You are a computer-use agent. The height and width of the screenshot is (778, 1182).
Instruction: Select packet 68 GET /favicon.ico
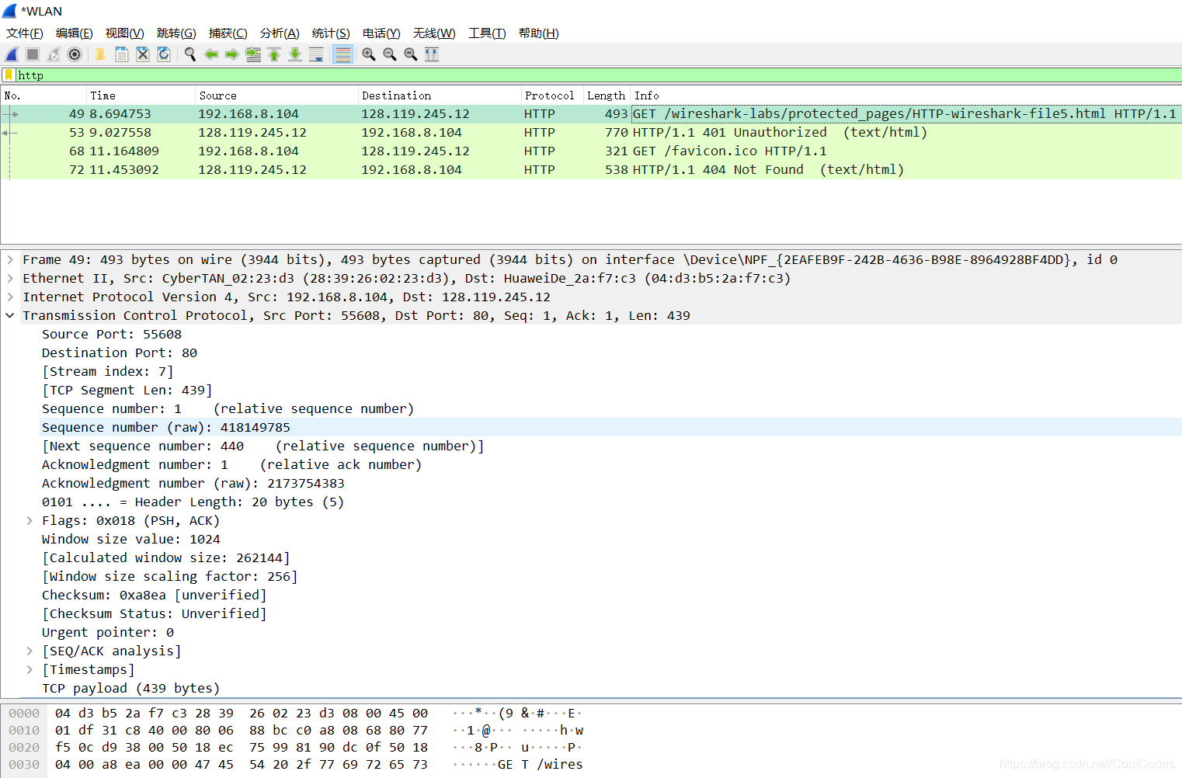click(x=591, y=151)
